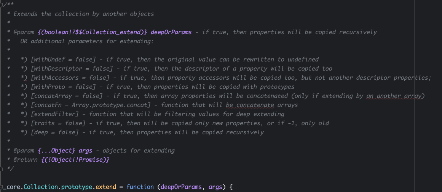Screen dimensions: 442x192
Task: Click 'prototype' in the assignment line
Action: (73, 187)
